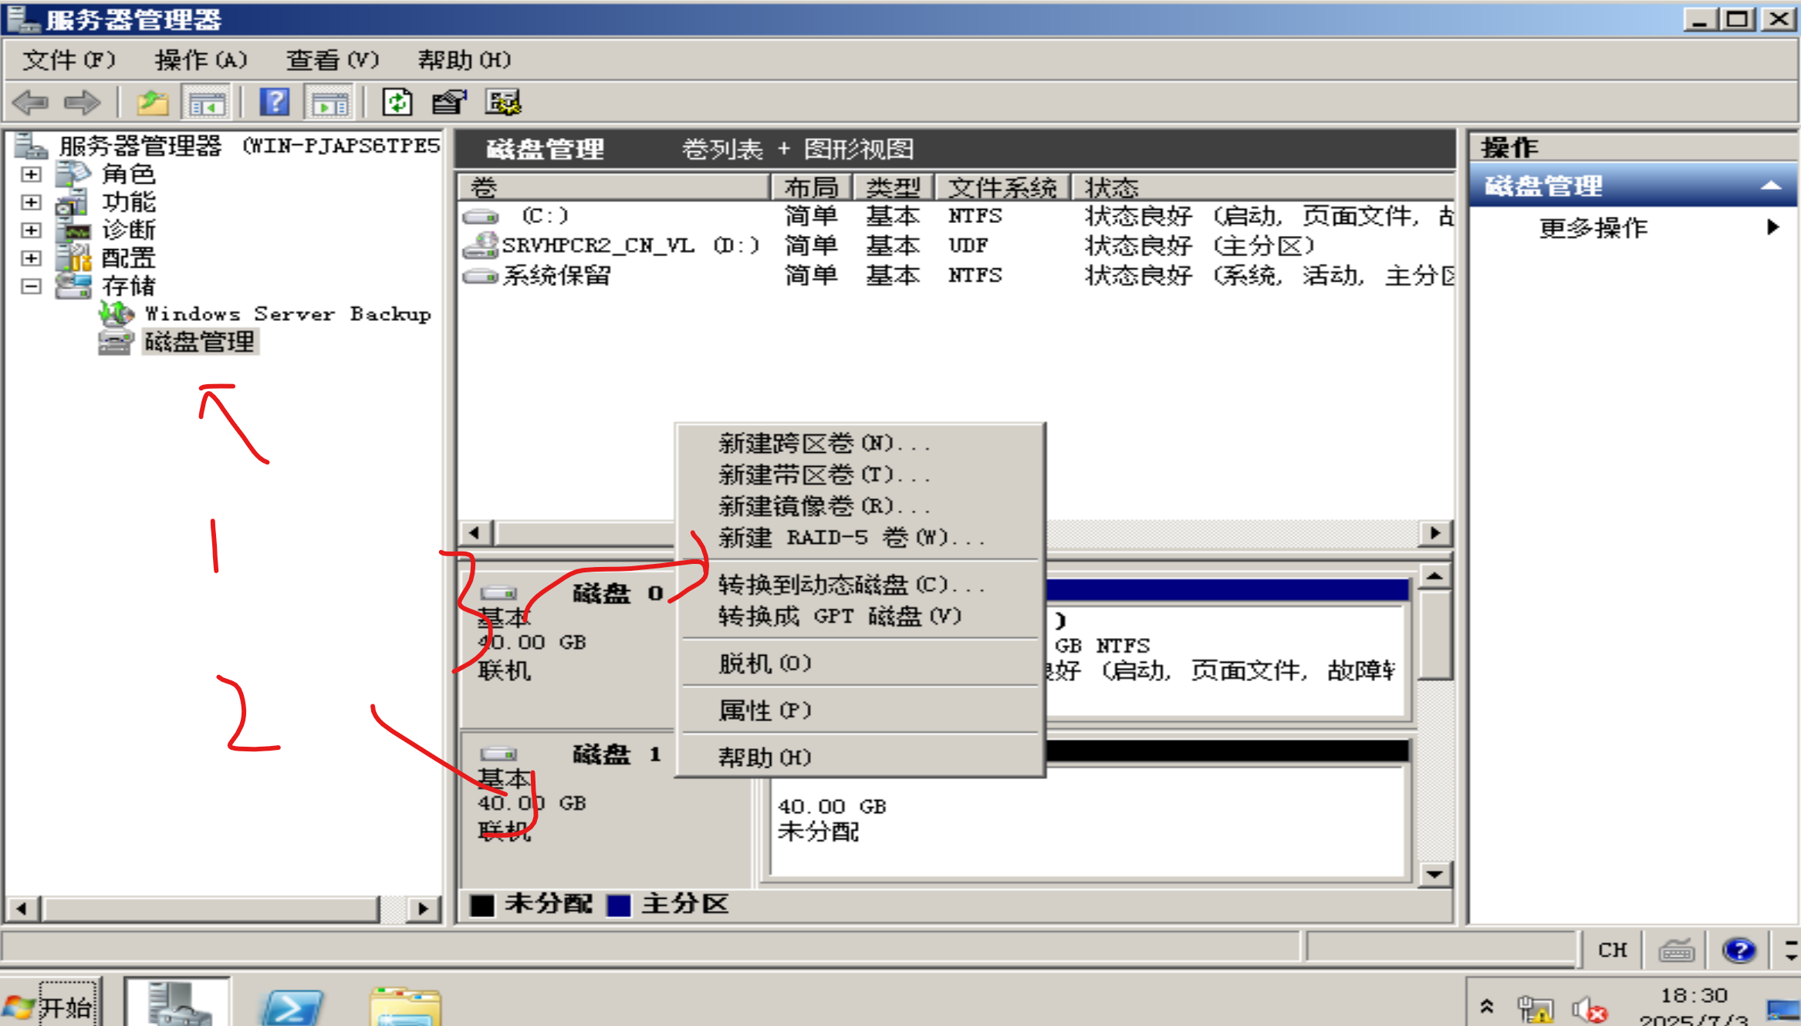This screenshot has height=1026, width=1801.
Task: Toggle the Show/Hide Console Tree icon
Action: pyautogui.click(x=206, y=102)
